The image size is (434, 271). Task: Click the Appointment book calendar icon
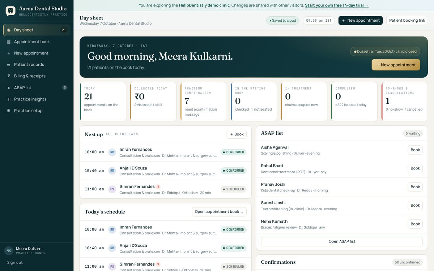pyautogui.click(x=9, y=42)
